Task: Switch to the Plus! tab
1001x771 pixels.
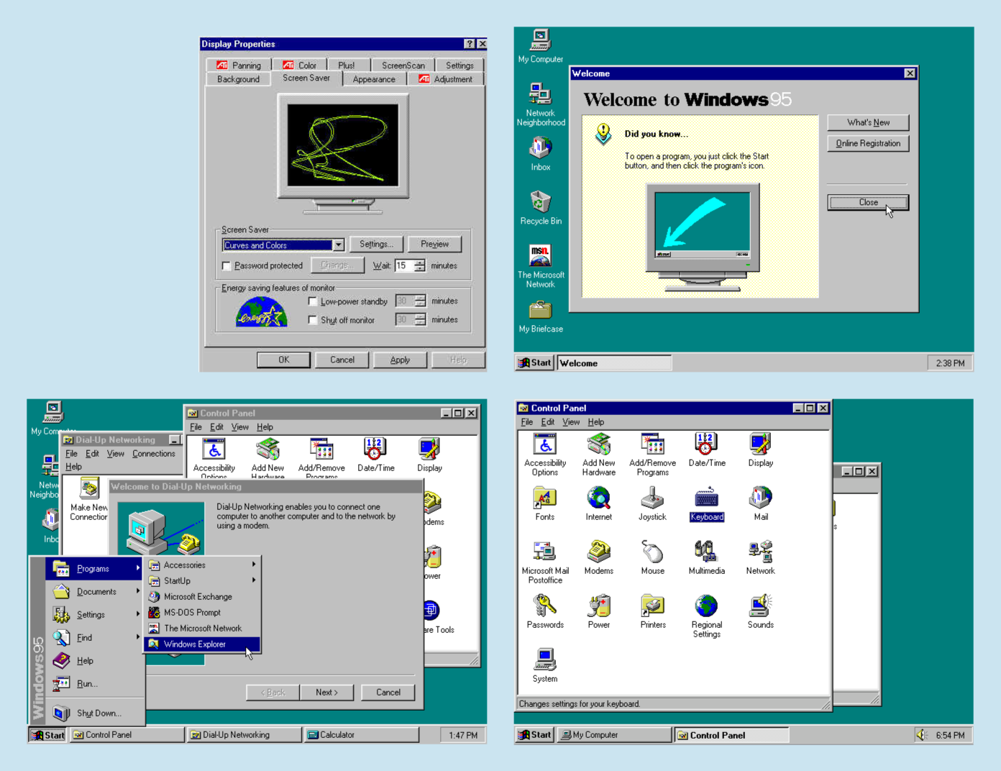Action: (347, 65)
